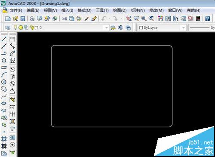
Task: Open the QuickCalc calculator
Action: pyautogui.click(x=198, y=18)
